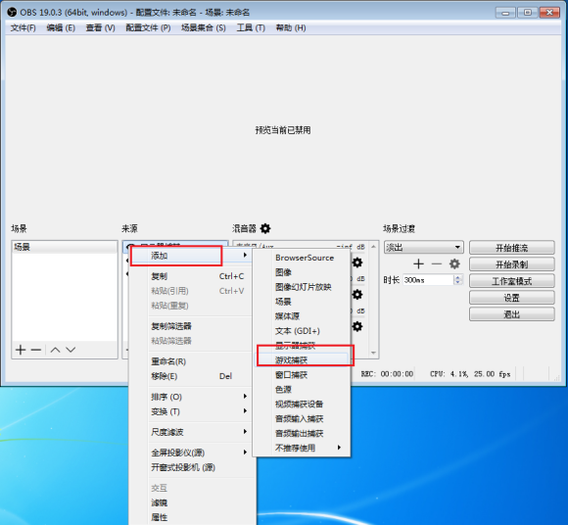The height and width of the screenshot is (525, 568).
Task: Choose 重命名(R) in context menu
Action: click(191, 361)
